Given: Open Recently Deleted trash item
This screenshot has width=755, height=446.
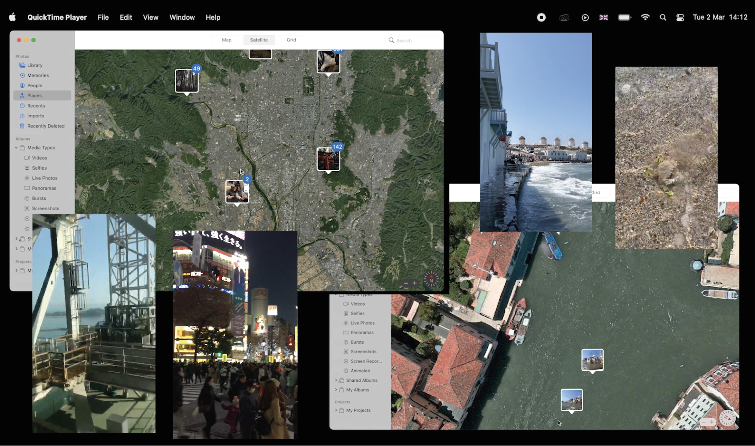Looking at the screenshot, I should pyautogui.click(x=46, y=126).
